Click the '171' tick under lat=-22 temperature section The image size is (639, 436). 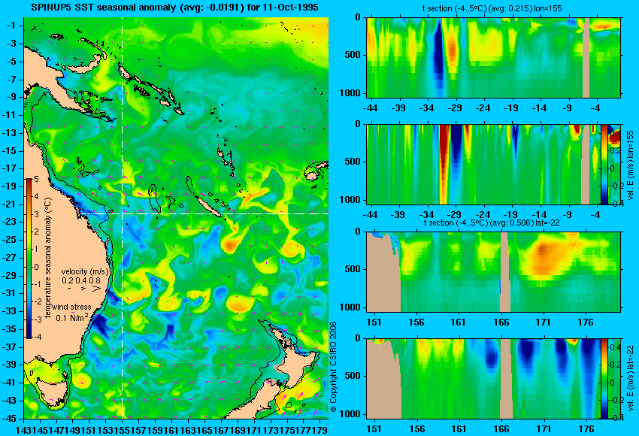(544, 322)
